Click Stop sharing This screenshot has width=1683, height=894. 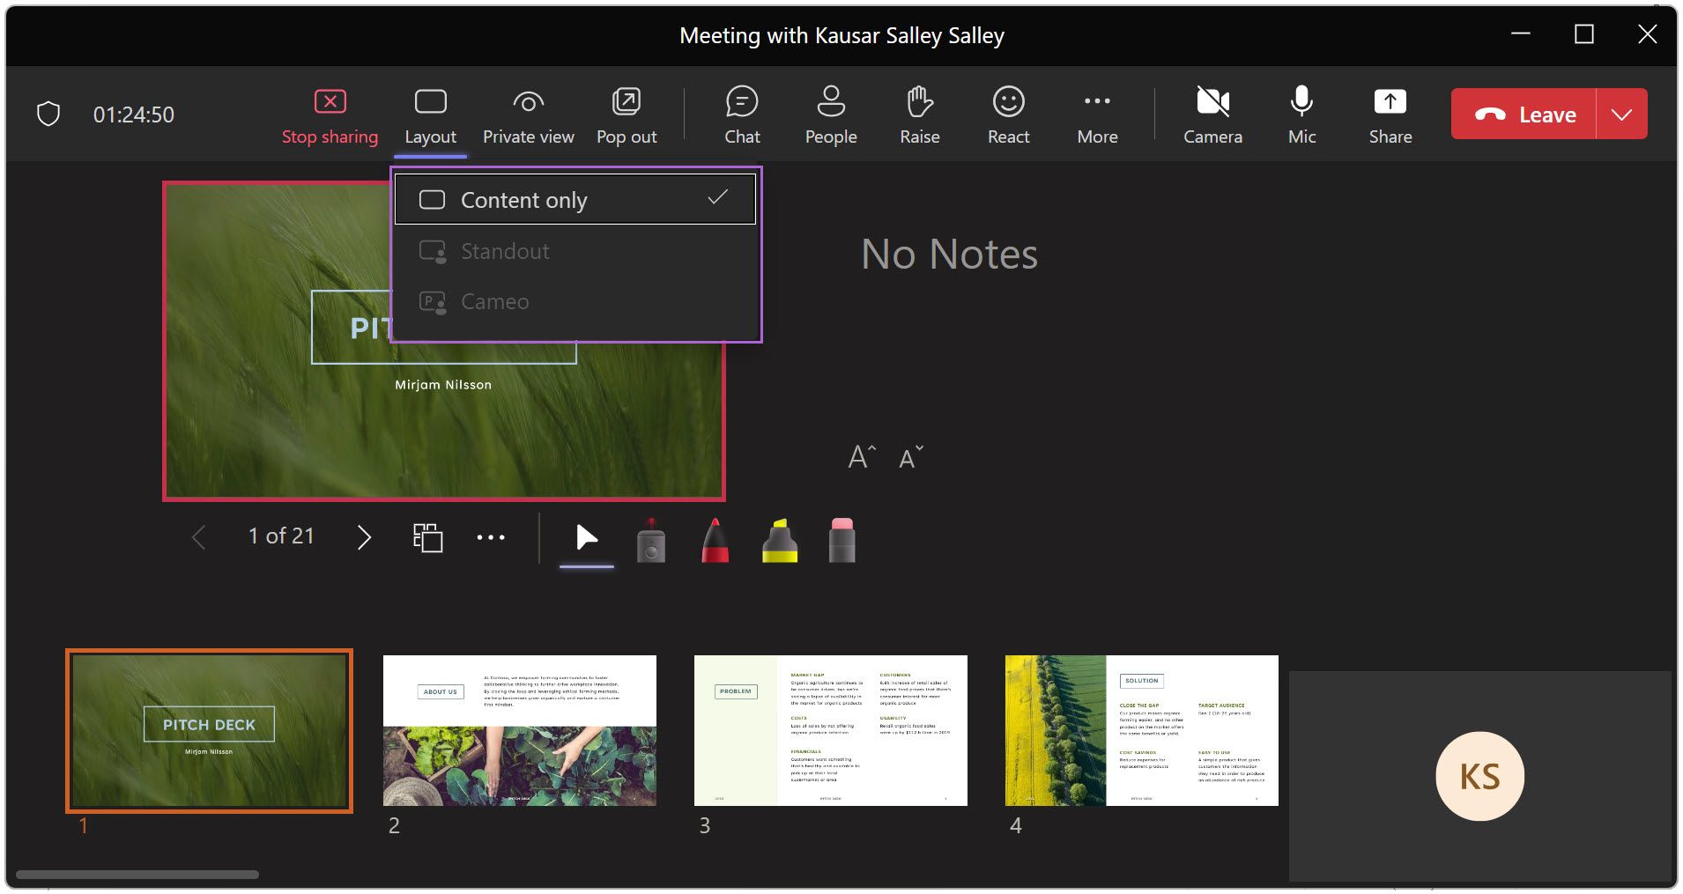330,113
